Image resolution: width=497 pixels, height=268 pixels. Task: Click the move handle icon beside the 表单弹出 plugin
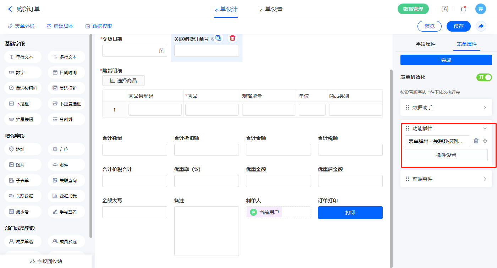pos(485,141)
